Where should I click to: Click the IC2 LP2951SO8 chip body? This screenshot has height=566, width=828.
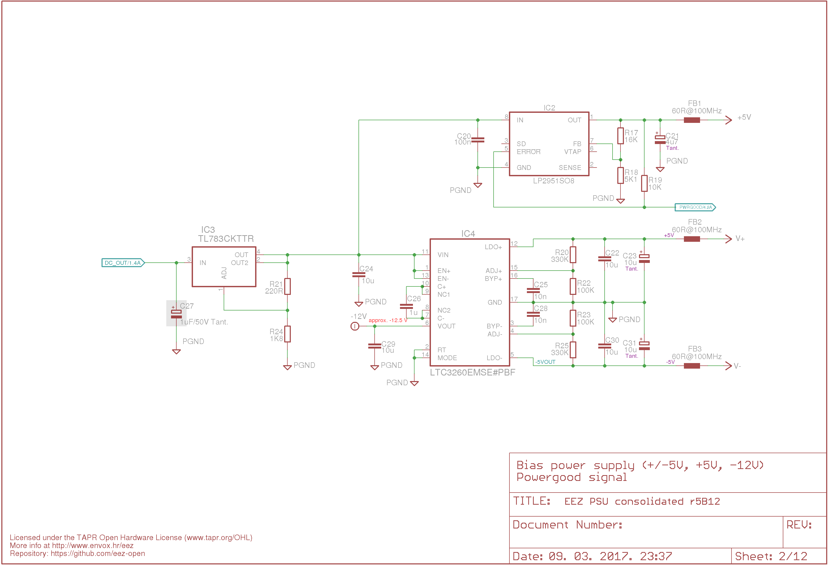click(x=549, y=144)
